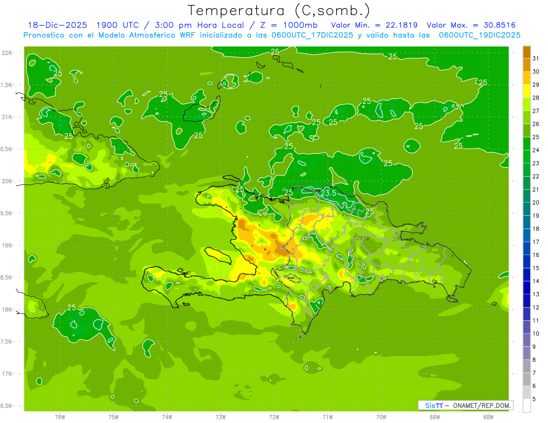Click the "1.5N" latitude axis label
Viewport: 548px width, 423px height.
[7, 85]
